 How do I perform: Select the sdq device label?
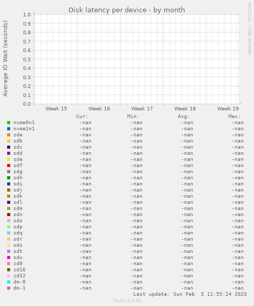pyautogui.click(x=18, y=233)
